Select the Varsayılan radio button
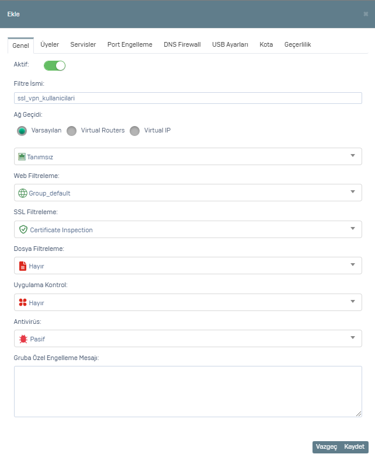Screen dimensions: 375x461 pos(22,131)
